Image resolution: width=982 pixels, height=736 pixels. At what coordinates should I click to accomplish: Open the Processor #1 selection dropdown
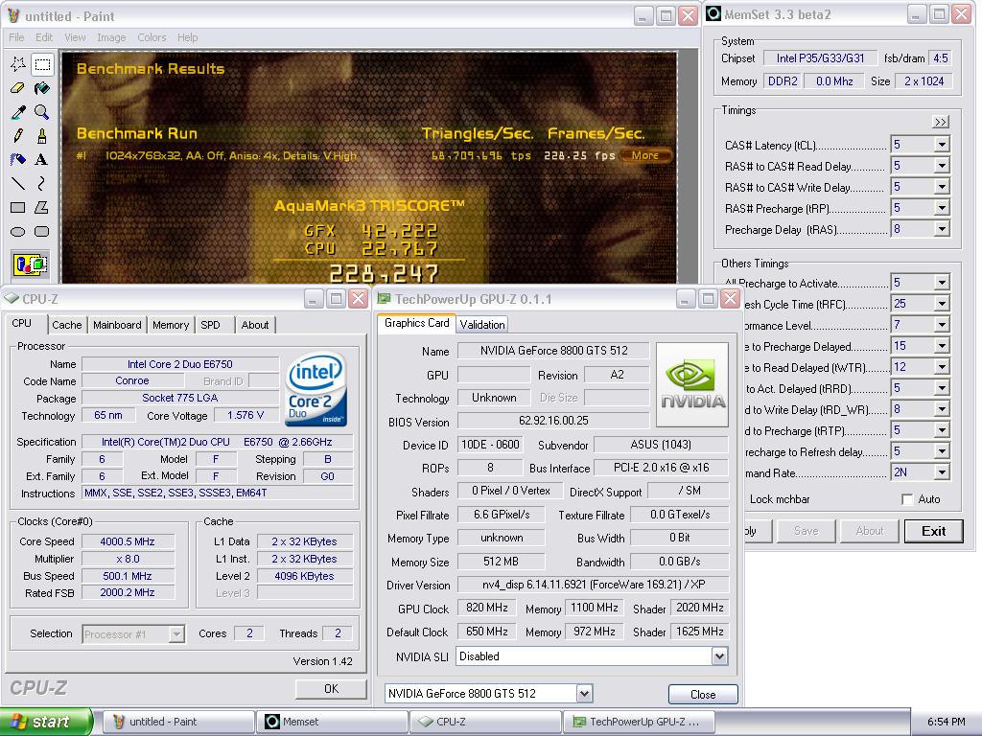coord(176,634)
